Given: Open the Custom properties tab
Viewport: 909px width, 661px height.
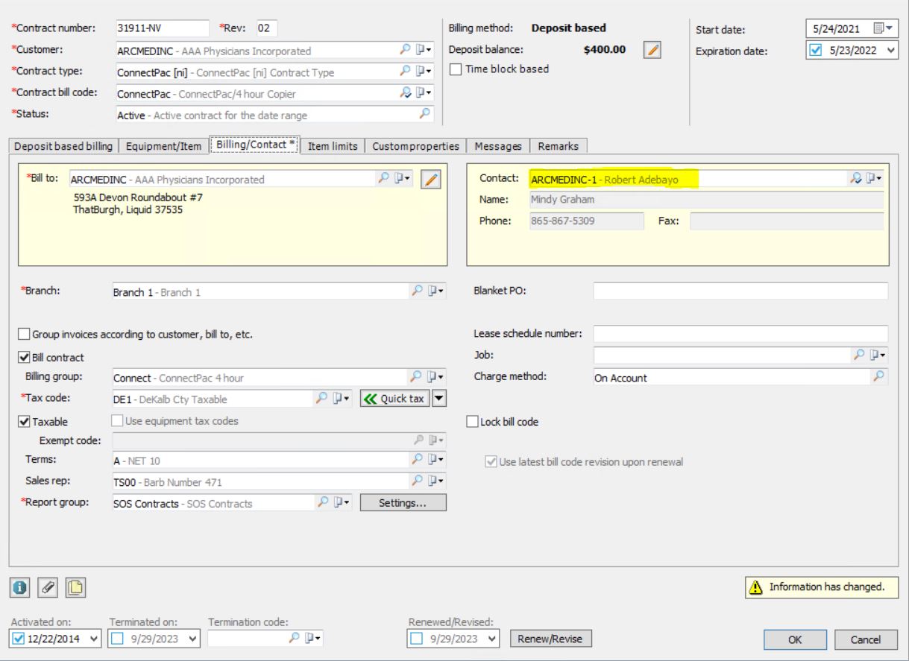Looking at the screenshot, I should tap(416, 146).
